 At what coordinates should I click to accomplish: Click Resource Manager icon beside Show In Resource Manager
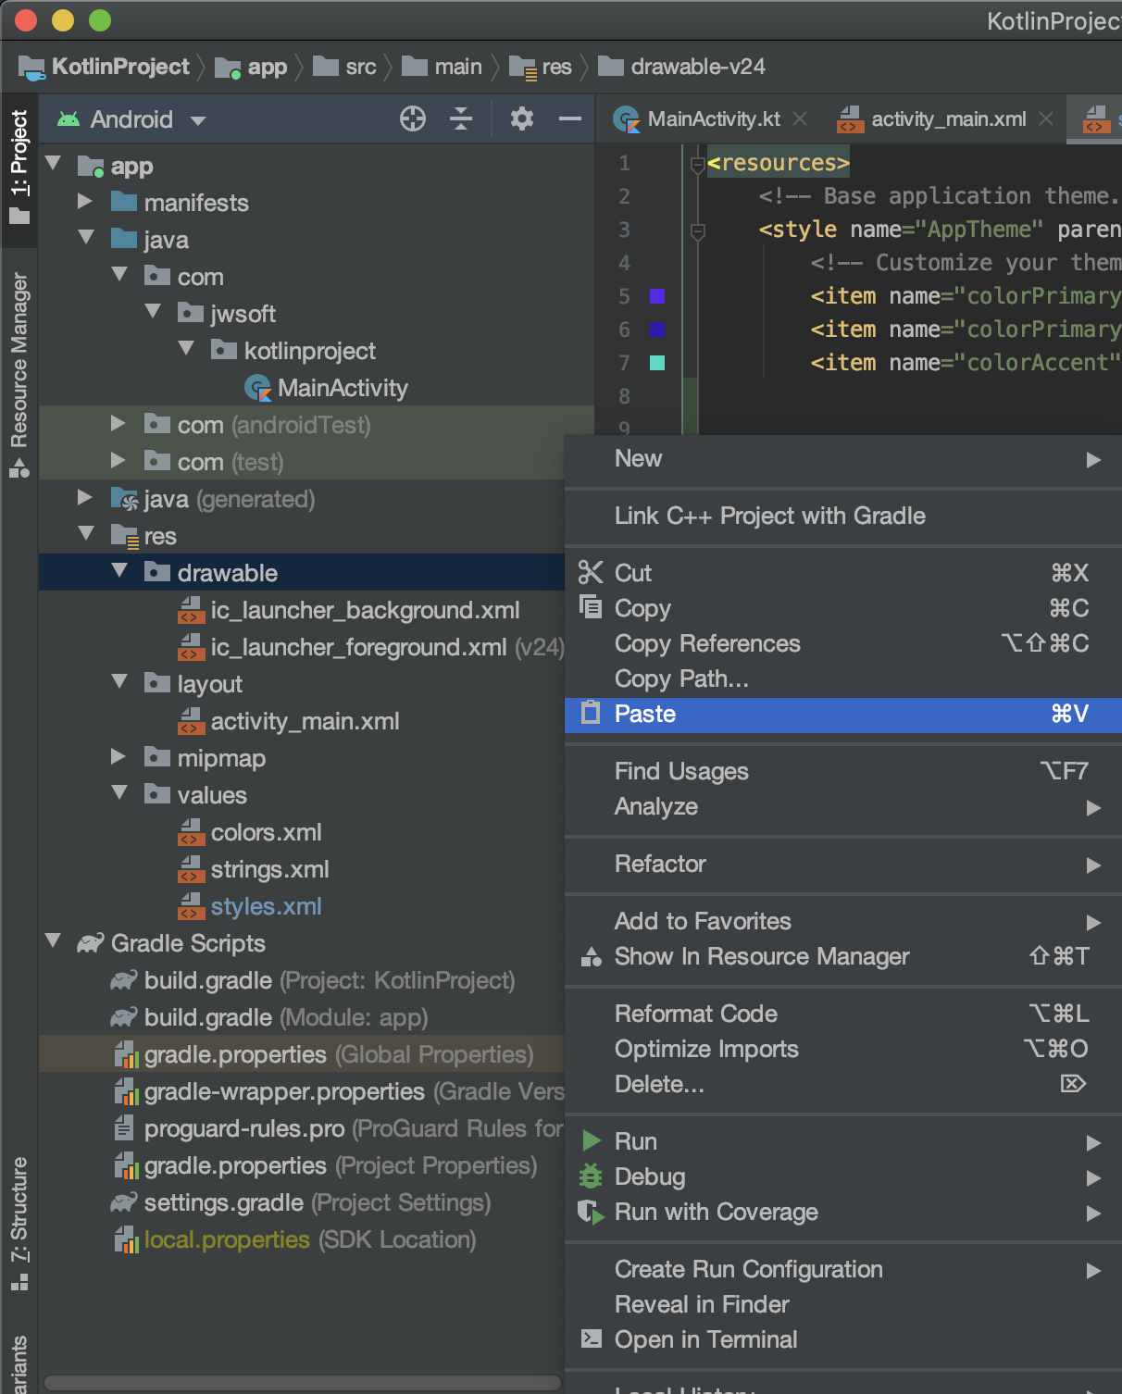(591, 956)
